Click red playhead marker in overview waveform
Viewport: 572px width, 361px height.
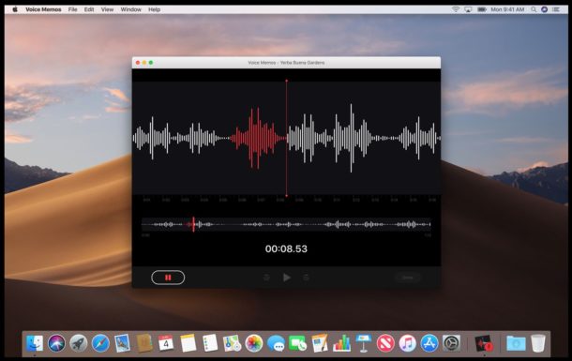[x=193, y=224]
